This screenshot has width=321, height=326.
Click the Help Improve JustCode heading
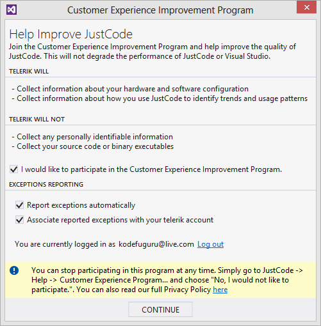point(70,34)
